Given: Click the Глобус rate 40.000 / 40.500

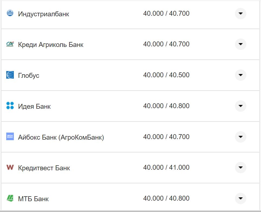Looking at the screenshot, I should pyautogui.click(x=166, y=75).
